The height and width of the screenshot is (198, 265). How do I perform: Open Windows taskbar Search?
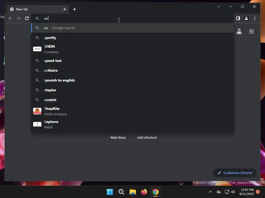pos(121,192)
